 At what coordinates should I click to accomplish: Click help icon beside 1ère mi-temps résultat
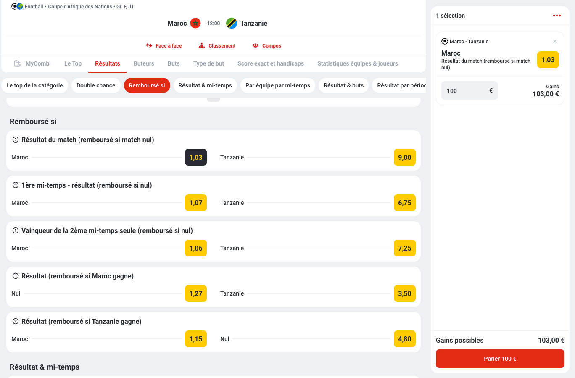point(16,185)
